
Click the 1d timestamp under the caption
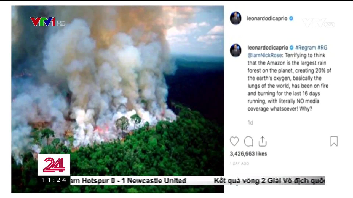point(250,123)
